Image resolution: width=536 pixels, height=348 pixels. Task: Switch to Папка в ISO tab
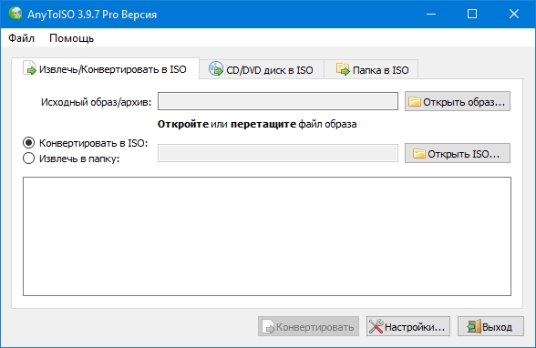click(x=371, y=69)
